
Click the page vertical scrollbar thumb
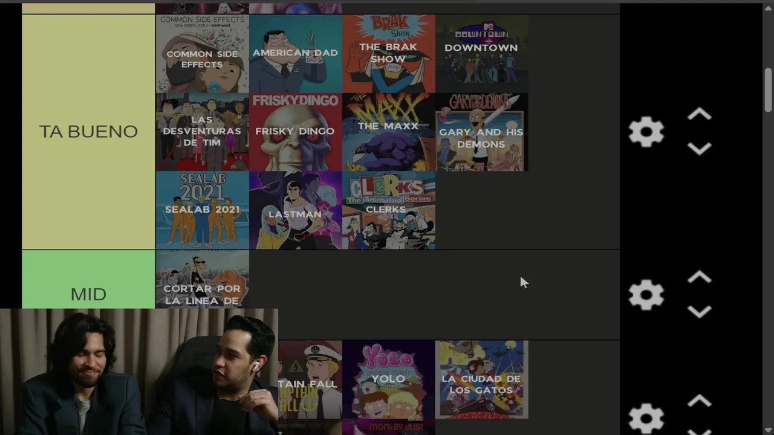[769, 90]
